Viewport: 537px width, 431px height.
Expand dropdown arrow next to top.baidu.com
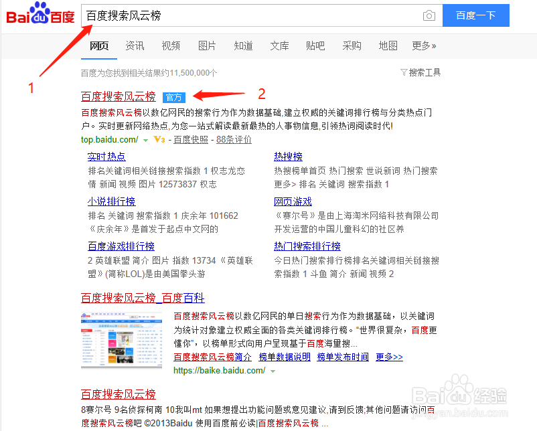coord(145,140)
